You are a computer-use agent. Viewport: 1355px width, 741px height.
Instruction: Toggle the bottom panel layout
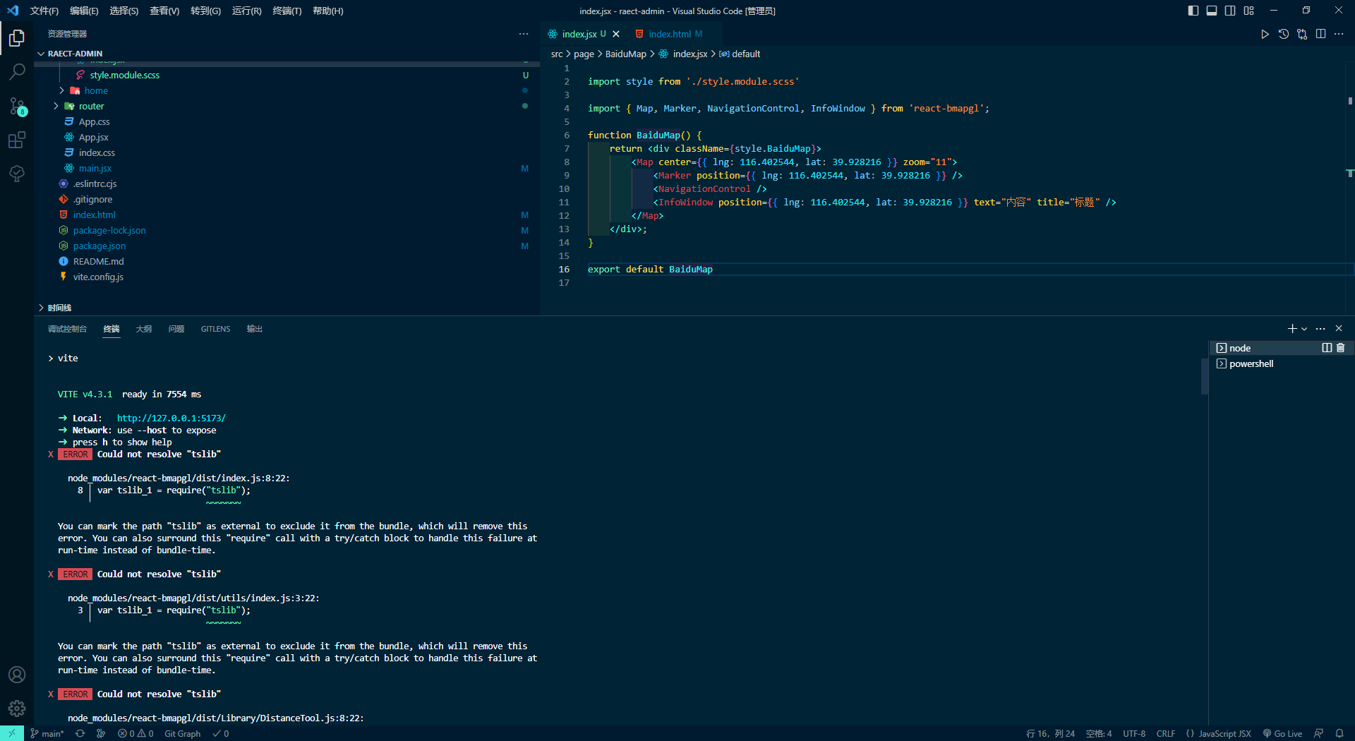click(1212, 11)
